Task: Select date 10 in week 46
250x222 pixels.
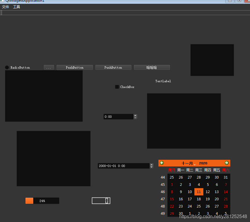Action: (190, 192)
